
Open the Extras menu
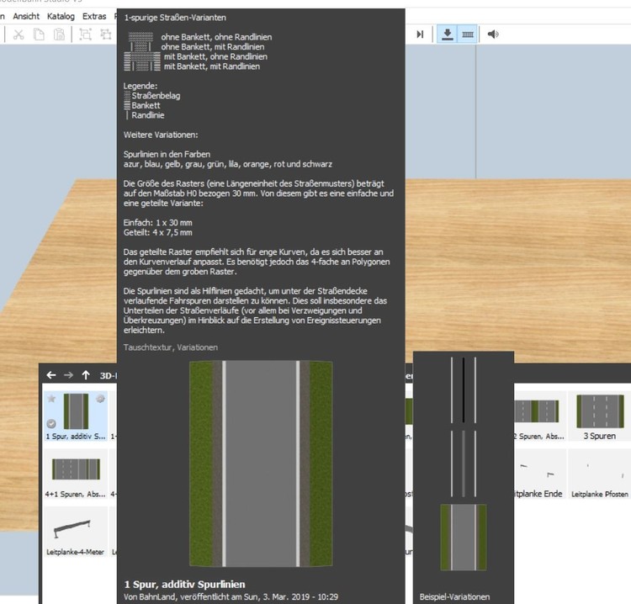[x=94, y=16]
